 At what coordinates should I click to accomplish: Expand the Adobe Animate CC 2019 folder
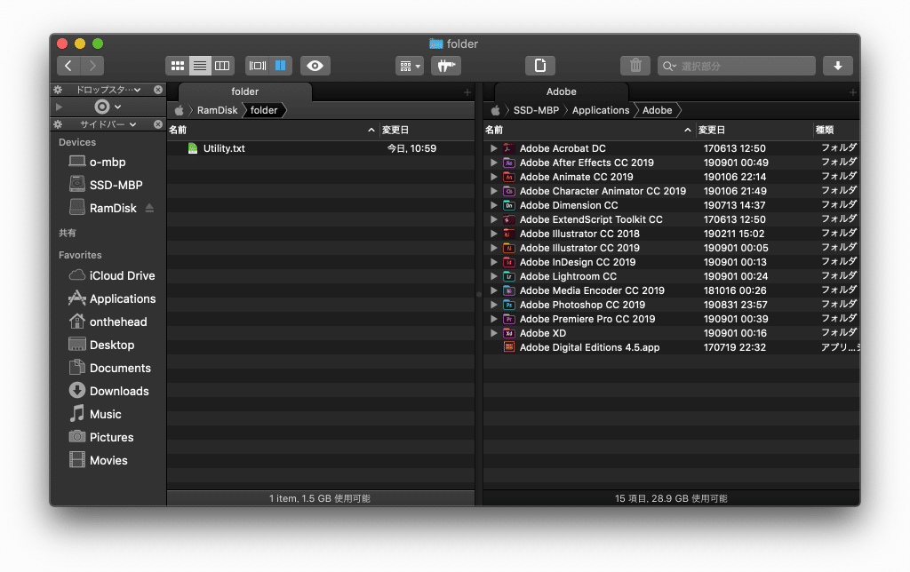[x=493, y=177]
